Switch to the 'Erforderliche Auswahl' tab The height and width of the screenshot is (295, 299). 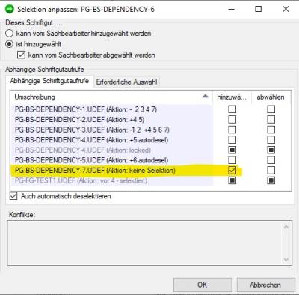tap(126, 82)
